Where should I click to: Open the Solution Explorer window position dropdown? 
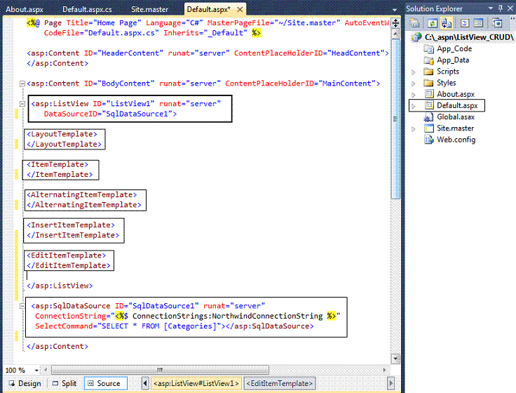tap(491, 8)
